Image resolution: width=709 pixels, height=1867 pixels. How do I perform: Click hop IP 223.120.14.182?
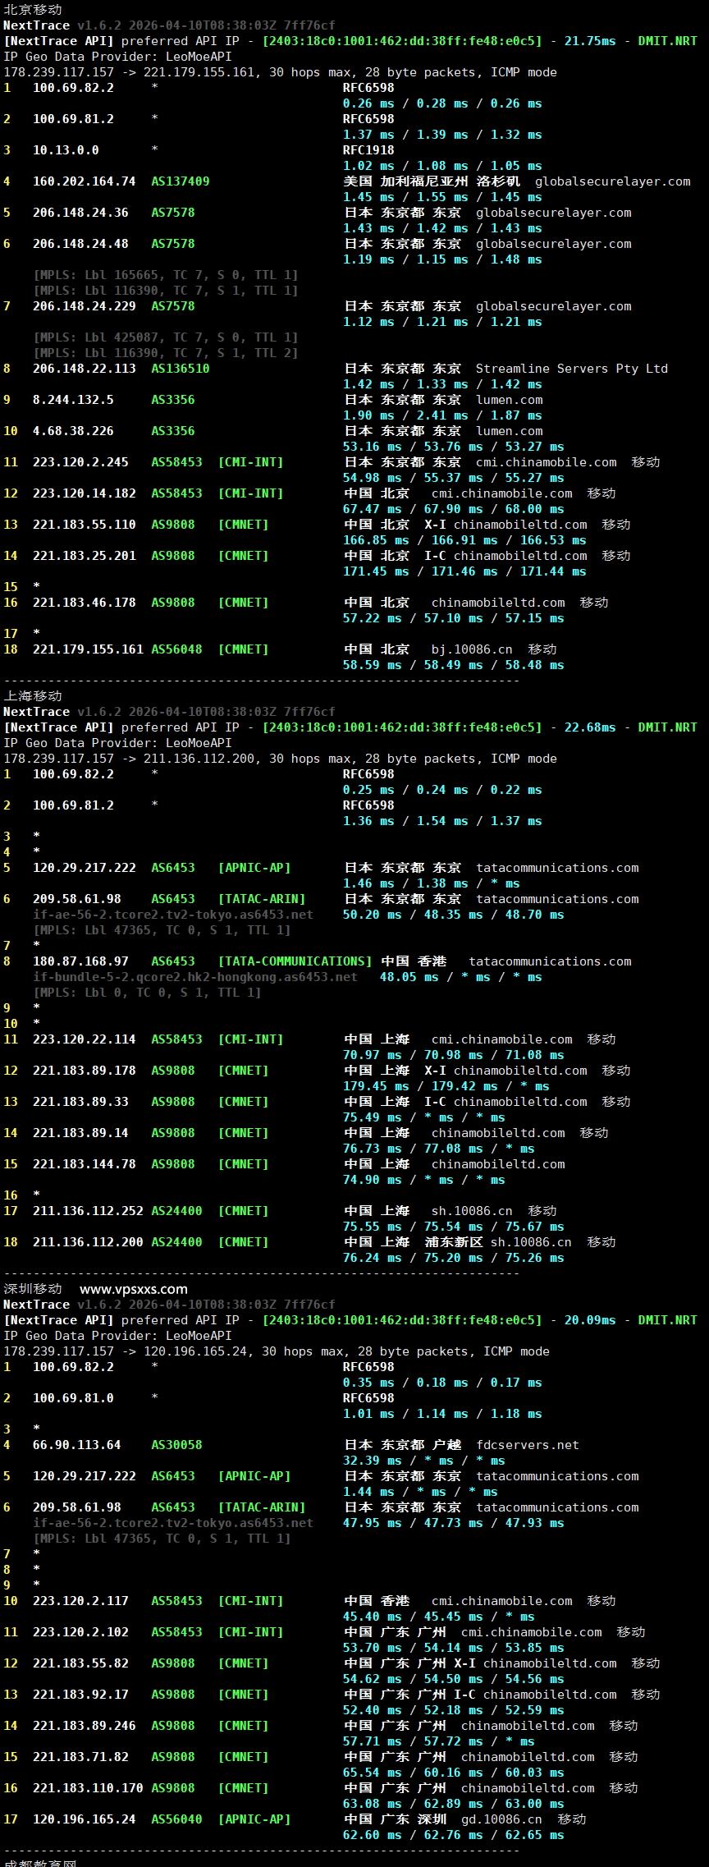(85, 493)
